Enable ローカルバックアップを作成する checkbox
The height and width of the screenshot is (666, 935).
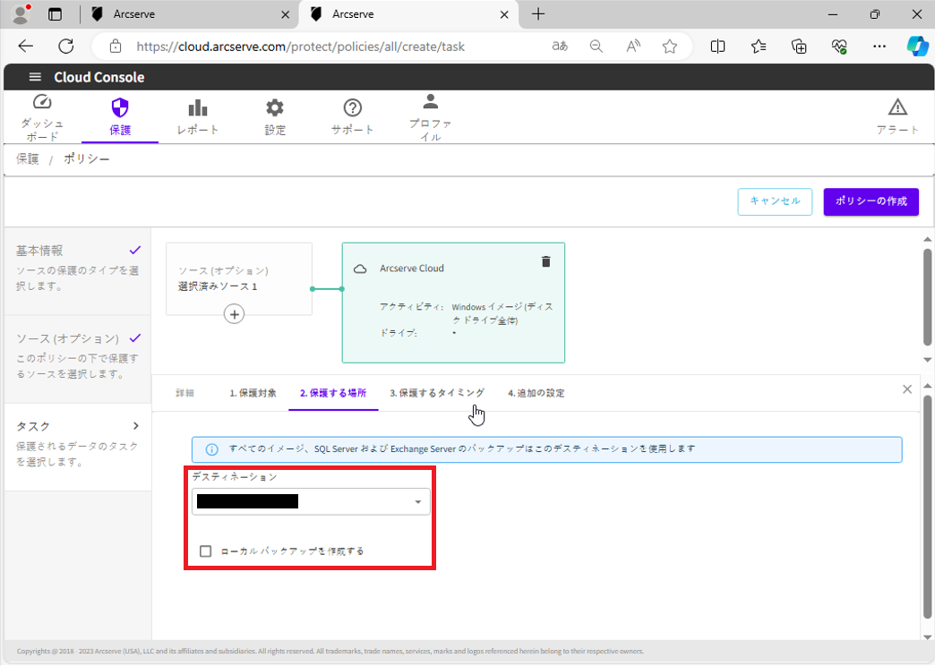point(206,551)
